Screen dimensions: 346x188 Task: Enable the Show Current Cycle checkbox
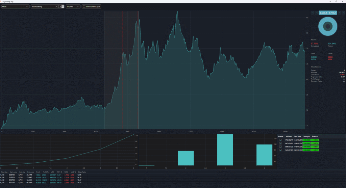pyautogui.click(x=84, y=6)
